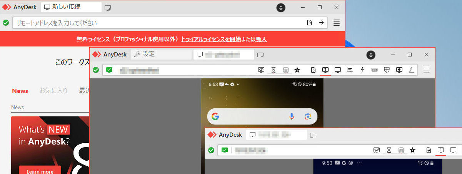Click round update arrow icon in 設定 session window title bar
The image size is (462, 174).
coord(370,55)
